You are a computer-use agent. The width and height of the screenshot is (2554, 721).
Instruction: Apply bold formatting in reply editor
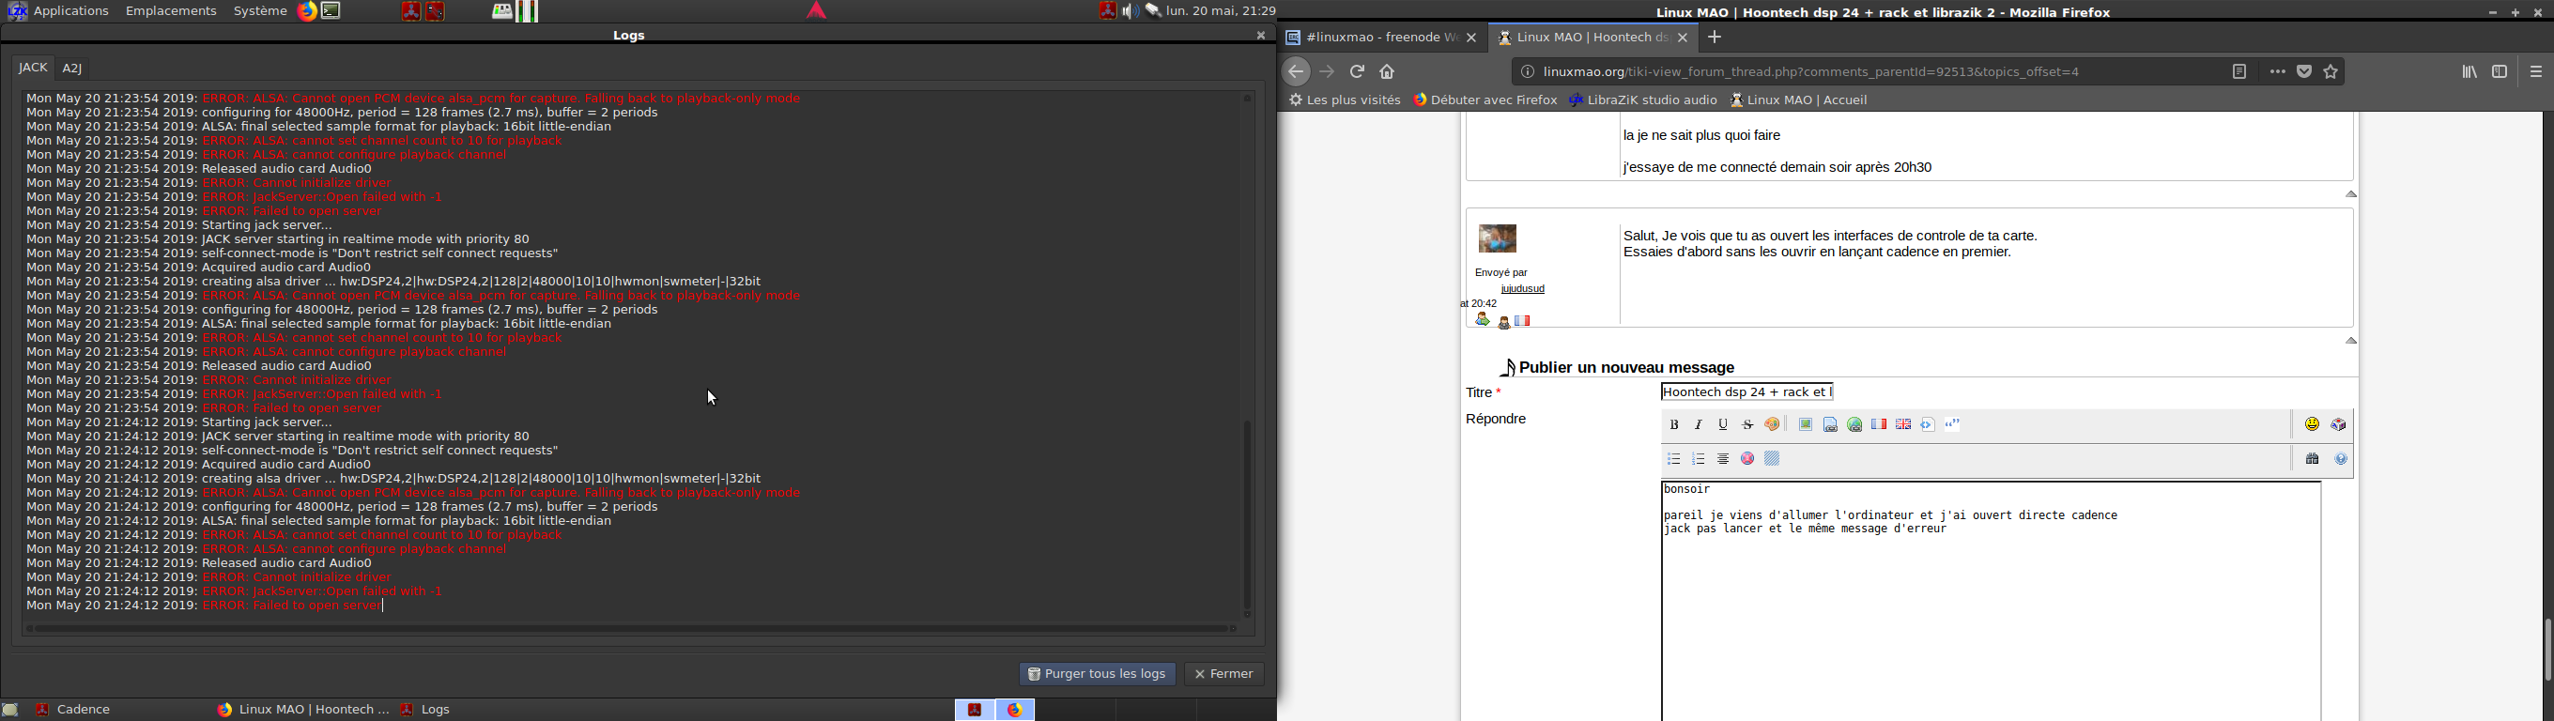(1674, 424)
